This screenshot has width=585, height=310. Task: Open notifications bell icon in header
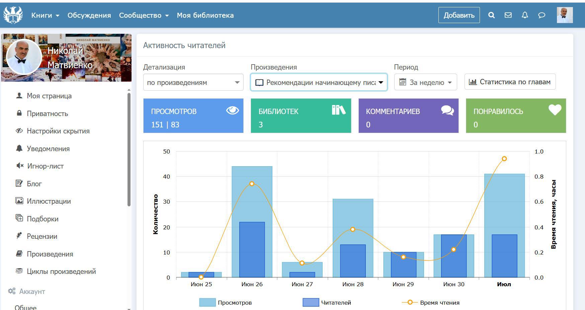(525, 15)
